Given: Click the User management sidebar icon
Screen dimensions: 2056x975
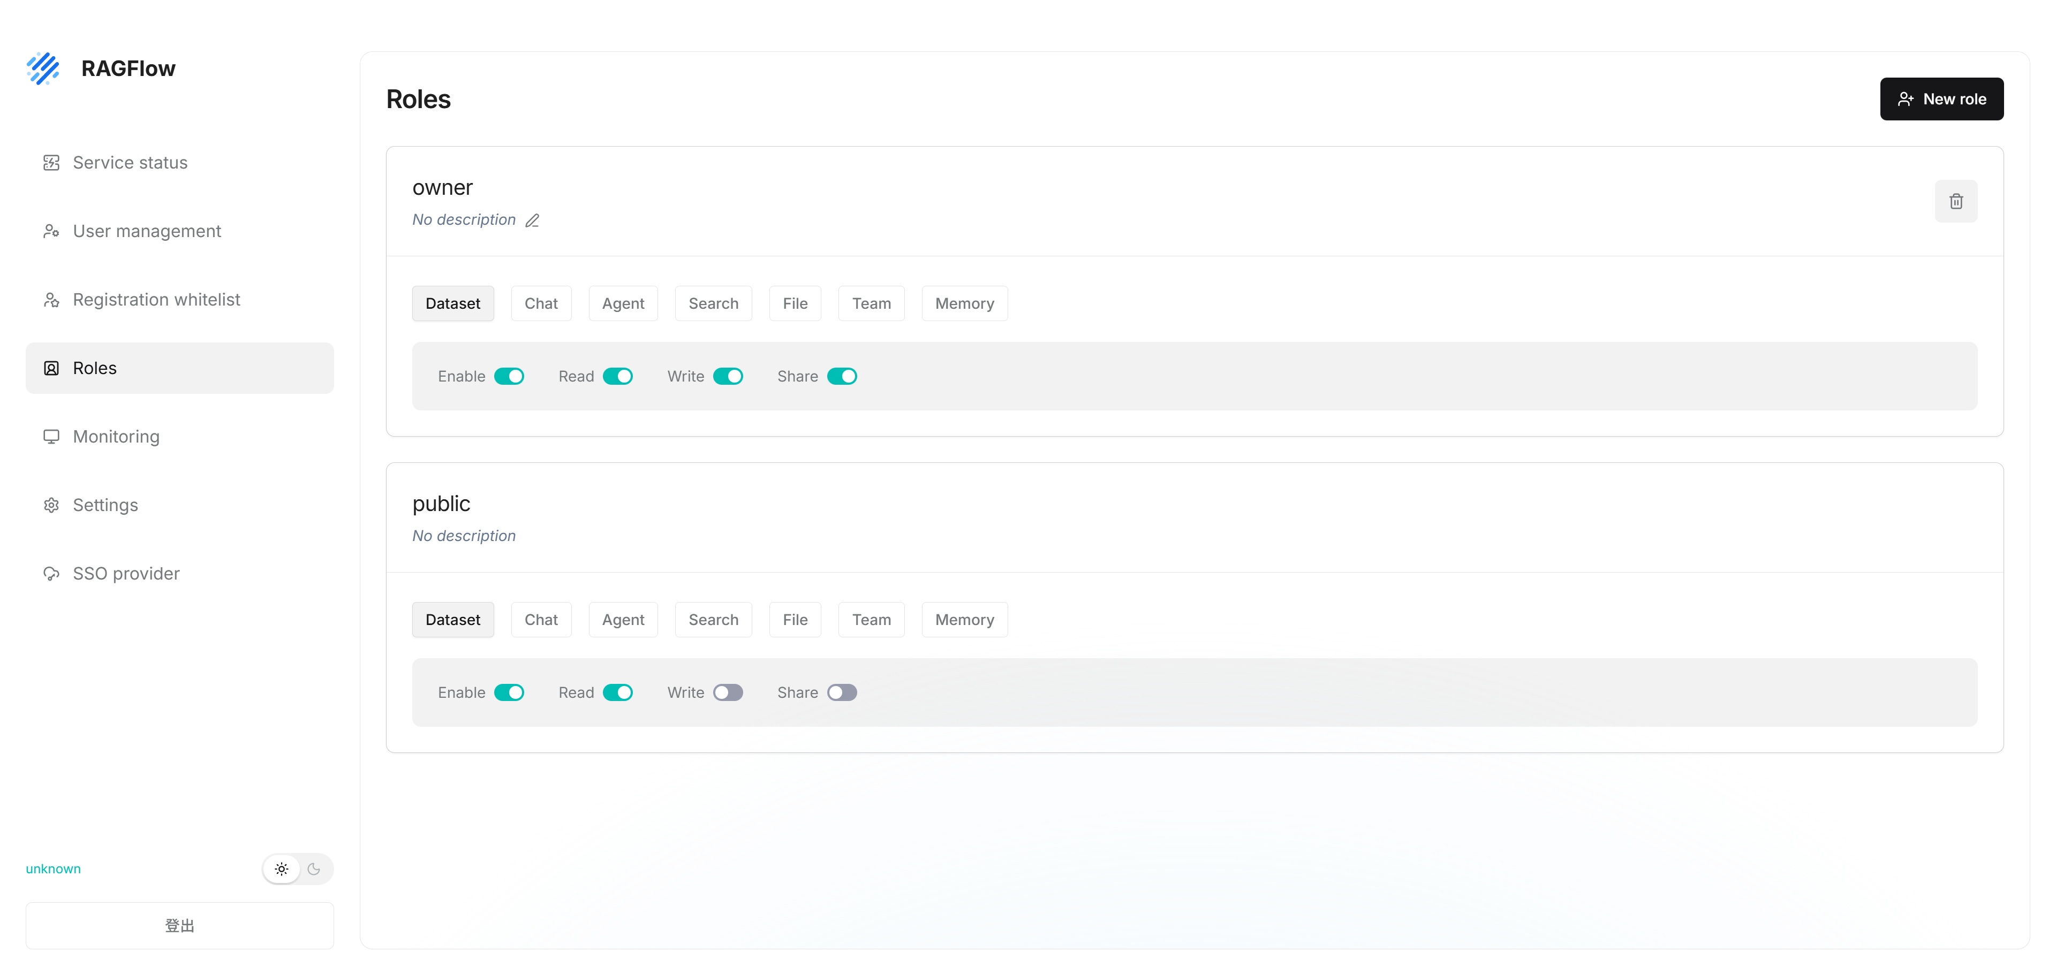Looking at the screenshot, I should pos(51,231).
